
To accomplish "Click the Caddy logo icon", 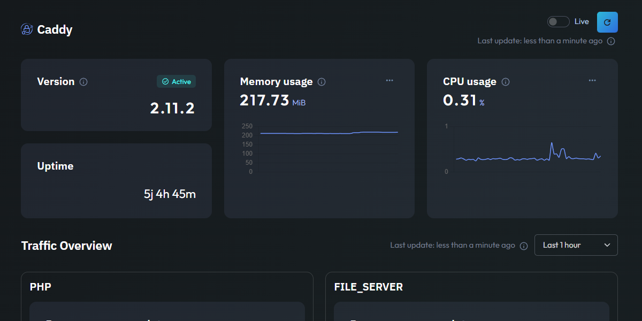I will [27, 29].
